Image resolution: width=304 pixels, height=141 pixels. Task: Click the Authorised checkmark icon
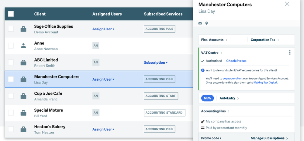pyautogui.click(x=203, y=61)
